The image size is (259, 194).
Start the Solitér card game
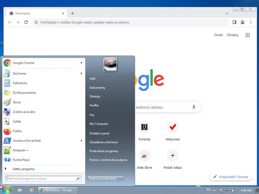click(43, 122)
